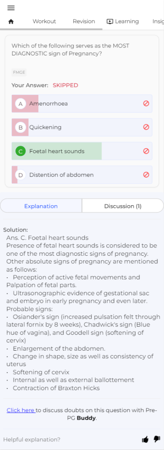The width and height of the screenshot is (164, 450).
Task: Open the Workout tab
Action: 44,22
